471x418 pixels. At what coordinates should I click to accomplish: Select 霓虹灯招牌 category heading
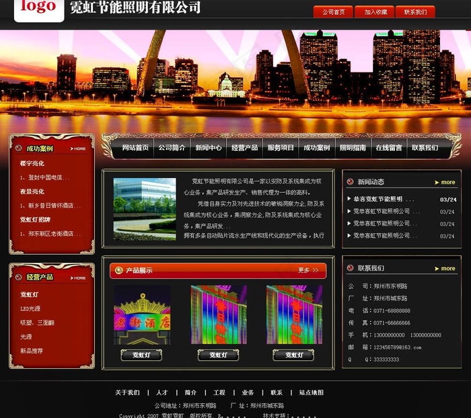(35, 219)
